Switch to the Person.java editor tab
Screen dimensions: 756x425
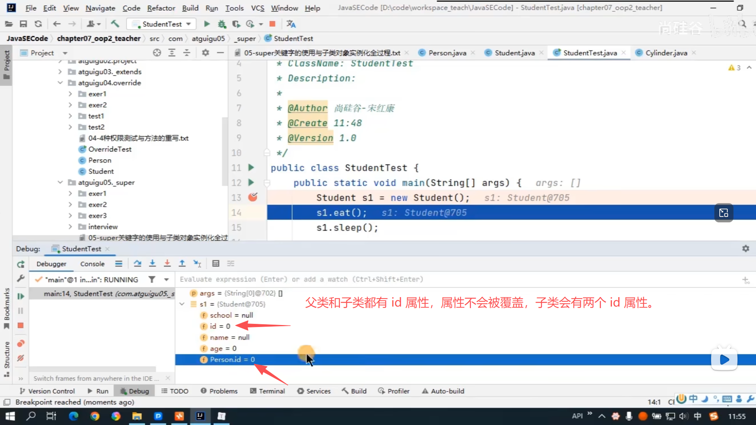coord(447,53)
